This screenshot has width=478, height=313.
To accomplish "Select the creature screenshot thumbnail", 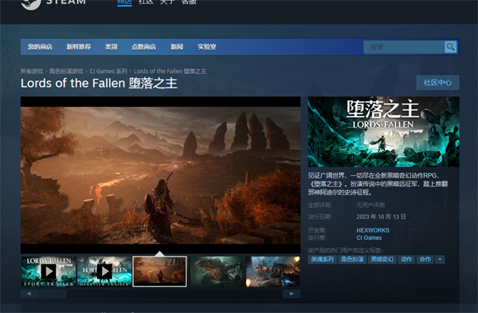I will tap(217, 272).
